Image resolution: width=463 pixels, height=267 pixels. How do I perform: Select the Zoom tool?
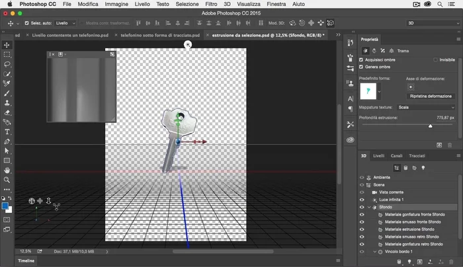pos(7,180)
